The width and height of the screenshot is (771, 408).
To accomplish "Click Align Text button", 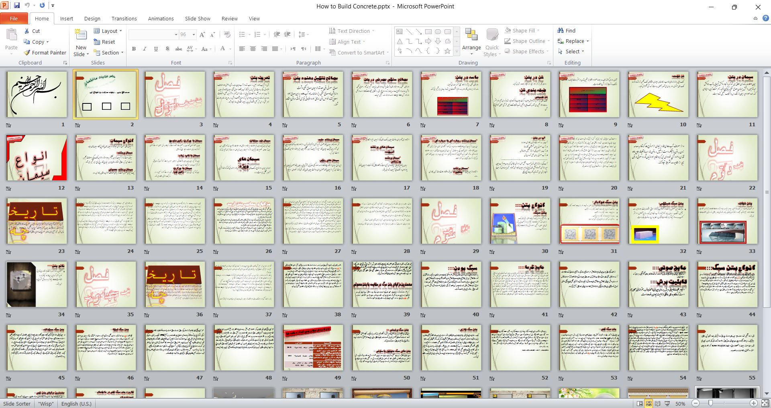I will coord(347,42).
